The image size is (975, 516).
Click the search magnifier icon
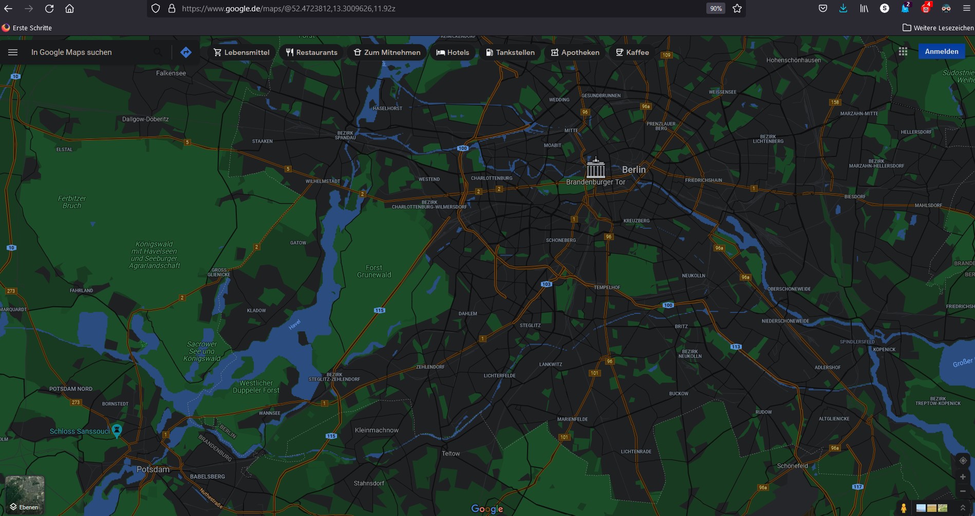(158, 52)
